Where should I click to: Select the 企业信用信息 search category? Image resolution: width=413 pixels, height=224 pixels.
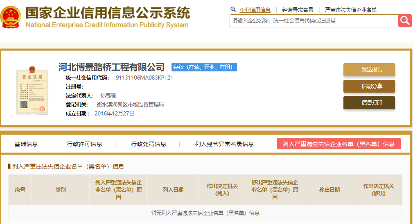pos(255,10)
